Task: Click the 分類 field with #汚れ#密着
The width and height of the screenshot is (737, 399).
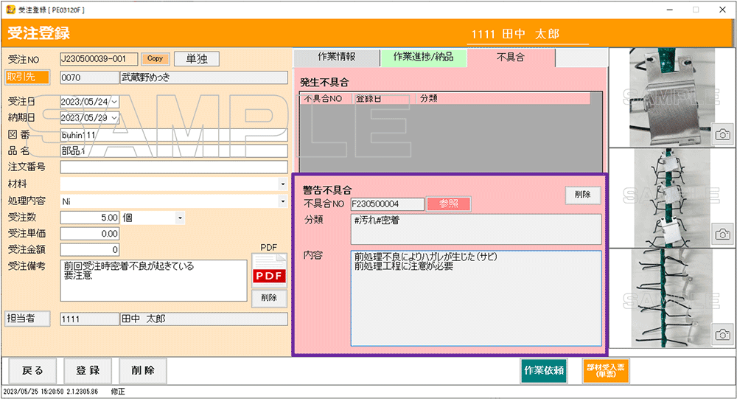Action: pyautogui.click(x=475, y=229)
